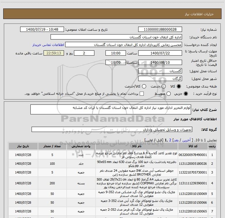The width and height of the screenshot is (225, 218).
Task: Click unit جلد in row 2
Action: tap(81, 164)
